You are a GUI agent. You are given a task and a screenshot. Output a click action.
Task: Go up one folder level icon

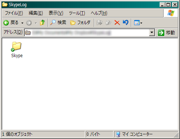42,23
